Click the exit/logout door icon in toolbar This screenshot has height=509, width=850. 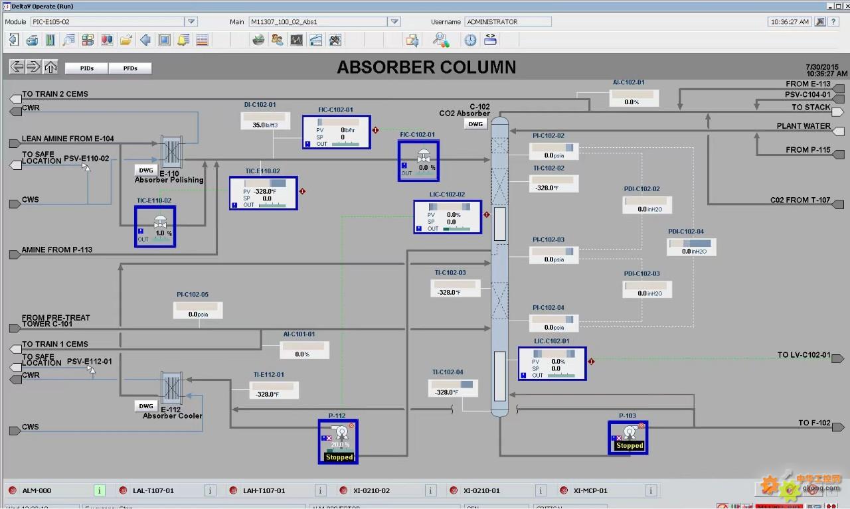[x=13, y=40]
